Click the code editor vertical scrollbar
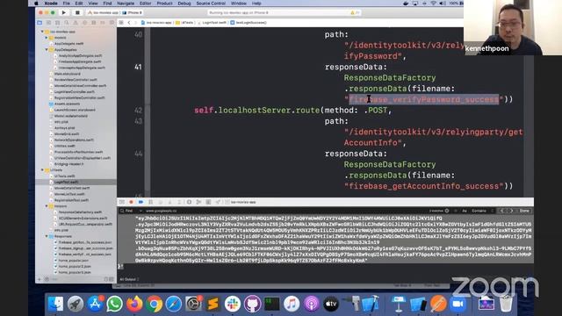The height and width of the screenshot is (316, 562). tap(529, 111)
